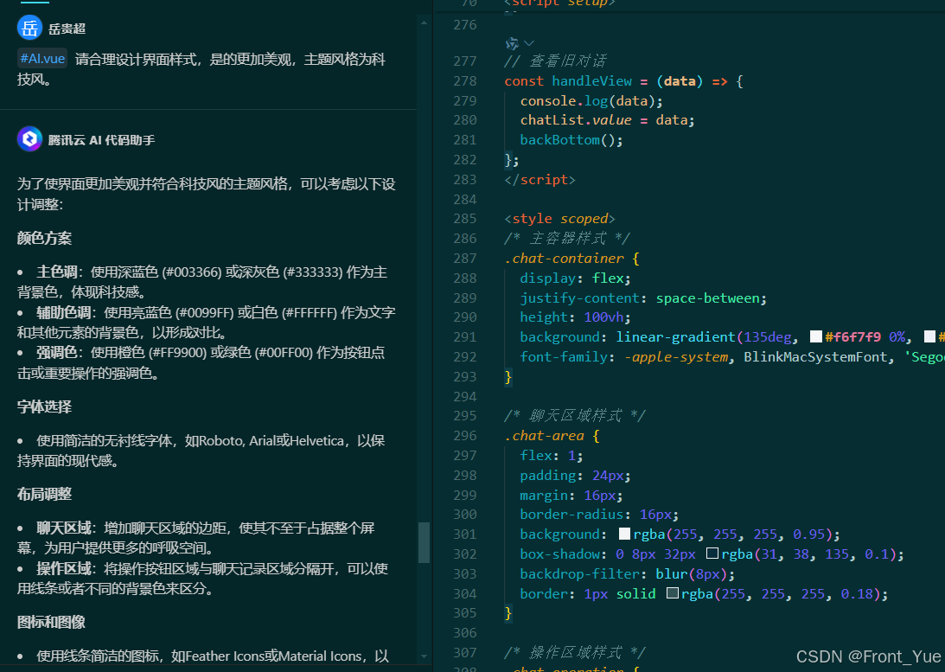Click the handleView function name

pyautogui.click(x=592, y=80)
